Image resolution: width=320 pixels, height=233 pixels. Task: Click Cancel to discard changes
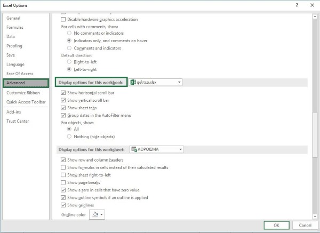(305, 226)
